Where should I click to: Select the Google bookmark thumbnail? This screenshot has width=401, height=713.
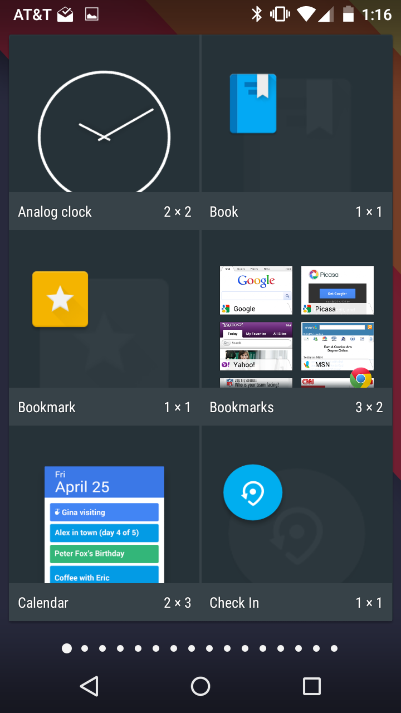[x=256, y=290]
